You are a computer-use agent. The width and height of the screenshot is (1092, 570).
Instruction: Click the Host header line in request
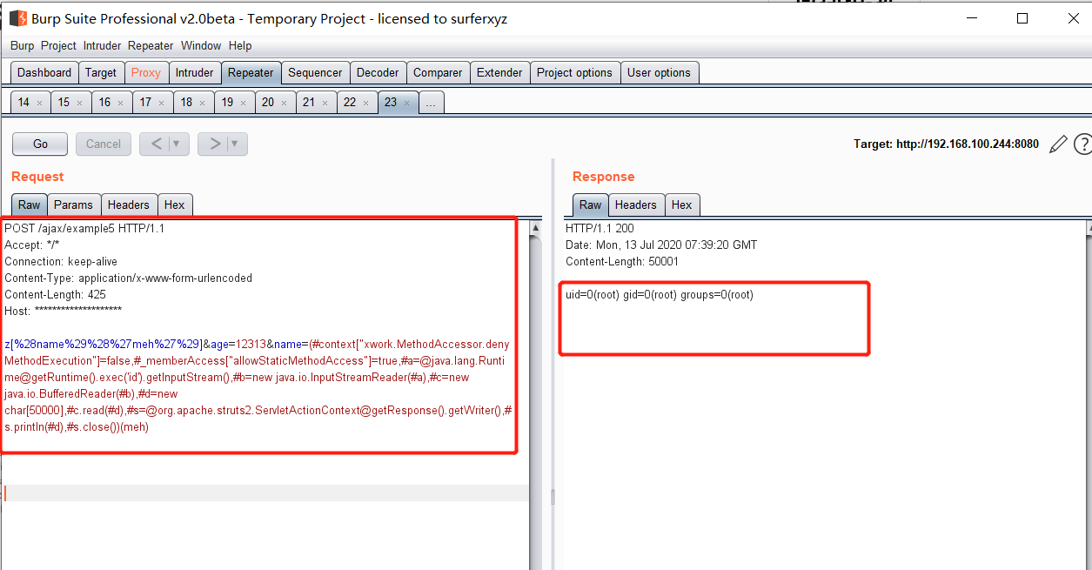coord(63,312)
